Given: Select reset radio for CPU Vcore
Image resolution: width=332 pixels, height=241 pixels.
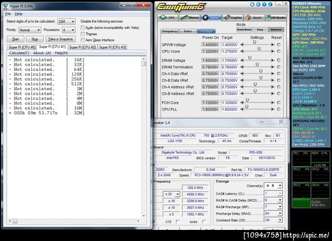Looking at the screenshot, I should [x=279, y=52].
